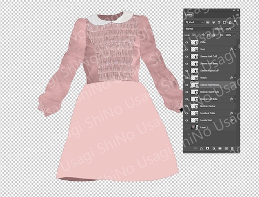The image size is (259, 197).
Task: Expand the Skirt layer effects arrow
Action: pyautogui.click(x=235, y=49)
